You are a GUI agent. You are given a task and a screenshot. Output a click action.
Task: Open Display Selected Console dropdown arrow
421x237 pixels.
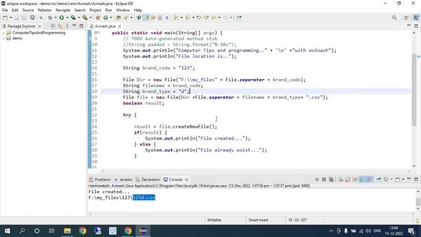(x=391, y=180)
